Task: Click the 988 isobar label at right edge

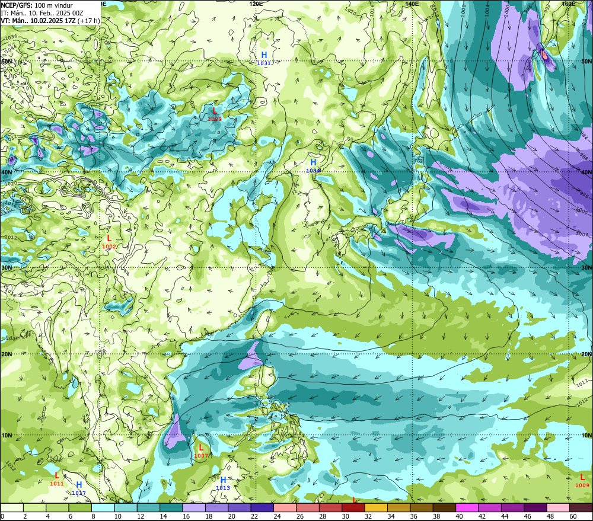Action: 584,156
